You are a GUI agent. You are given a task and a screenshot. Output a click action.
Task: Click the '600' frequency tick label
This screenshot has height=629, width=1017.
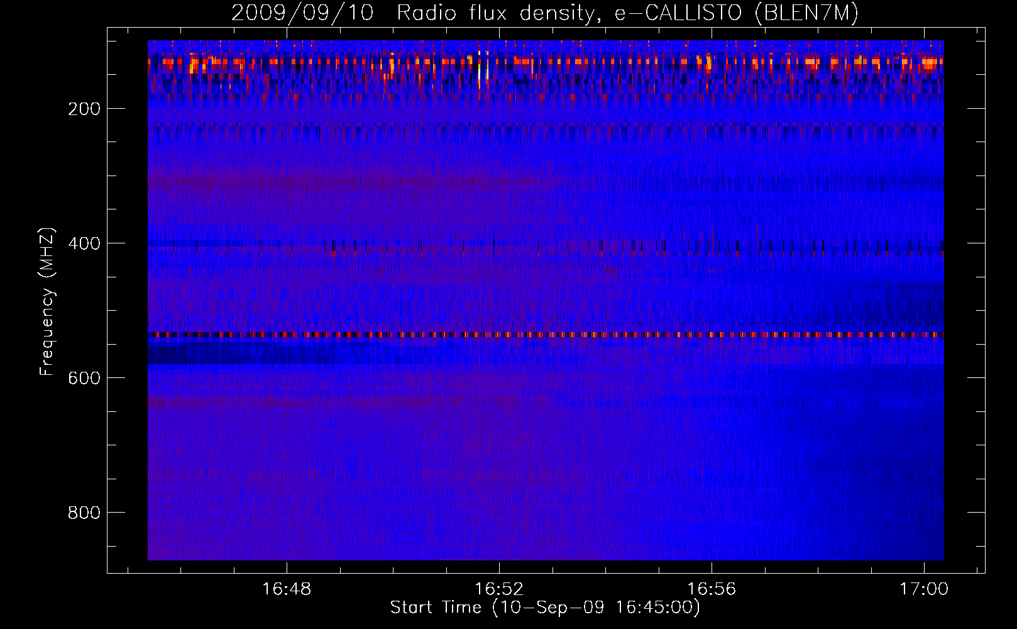coord(84,378)
